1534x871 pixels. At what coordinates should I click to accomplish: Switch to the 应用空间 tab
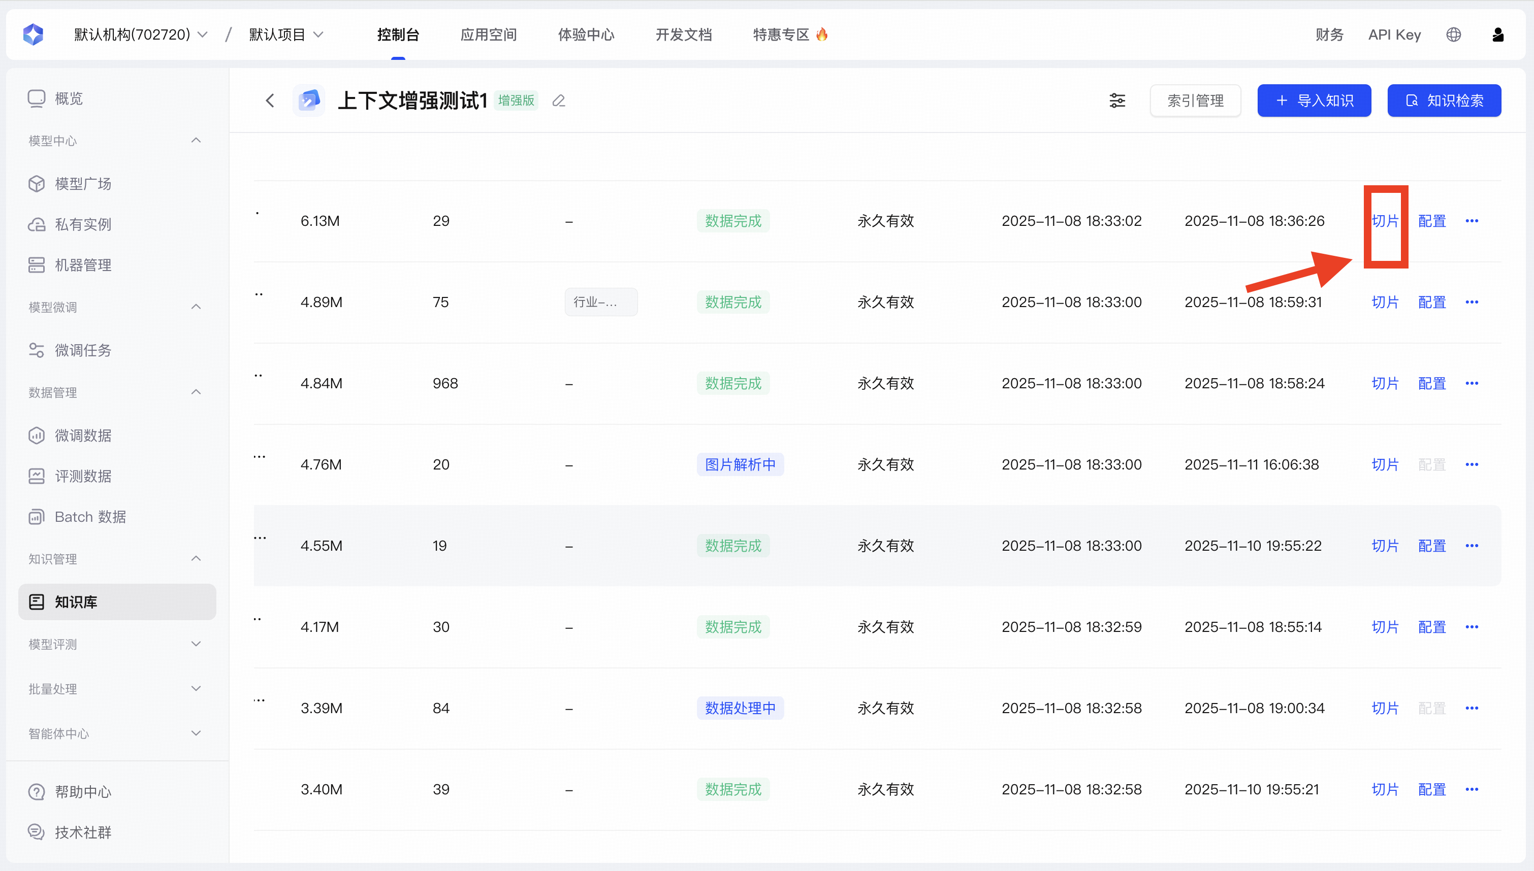point(488,35)
